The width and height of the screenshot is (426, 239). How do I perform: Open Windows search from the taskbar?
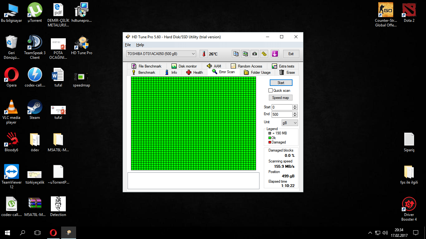tap(22, 232)
